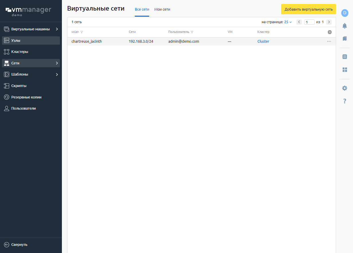Click the 1 сеть count label
The height and width of the screenshot is (253, 353).
pyautogui.click(x=77, y=22)
